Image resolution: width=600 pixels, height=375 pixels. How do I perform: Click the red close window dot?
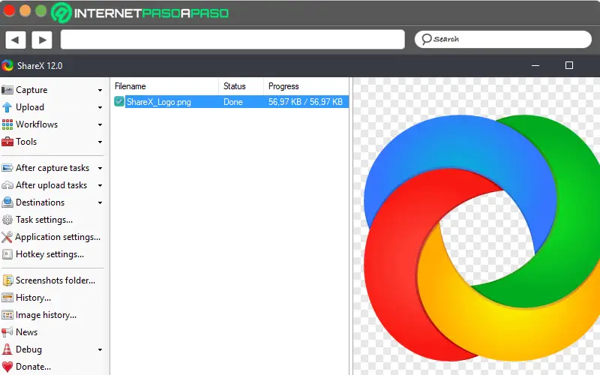click(9, 10)
